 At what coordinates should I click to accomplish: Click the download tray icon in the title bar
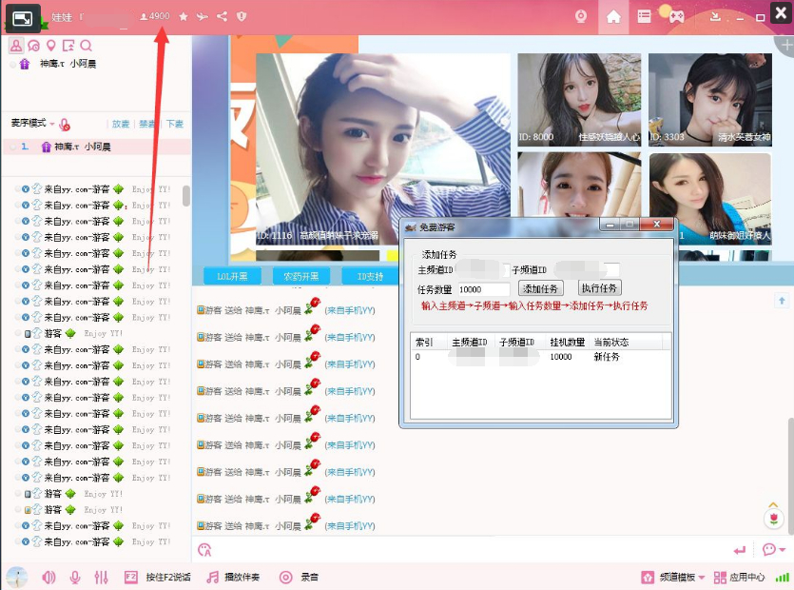pyautogui.click(x=715, y=17)
